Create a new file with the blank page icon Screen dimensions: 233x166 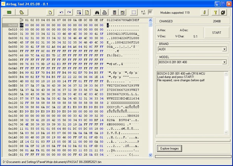click(50, 12)
